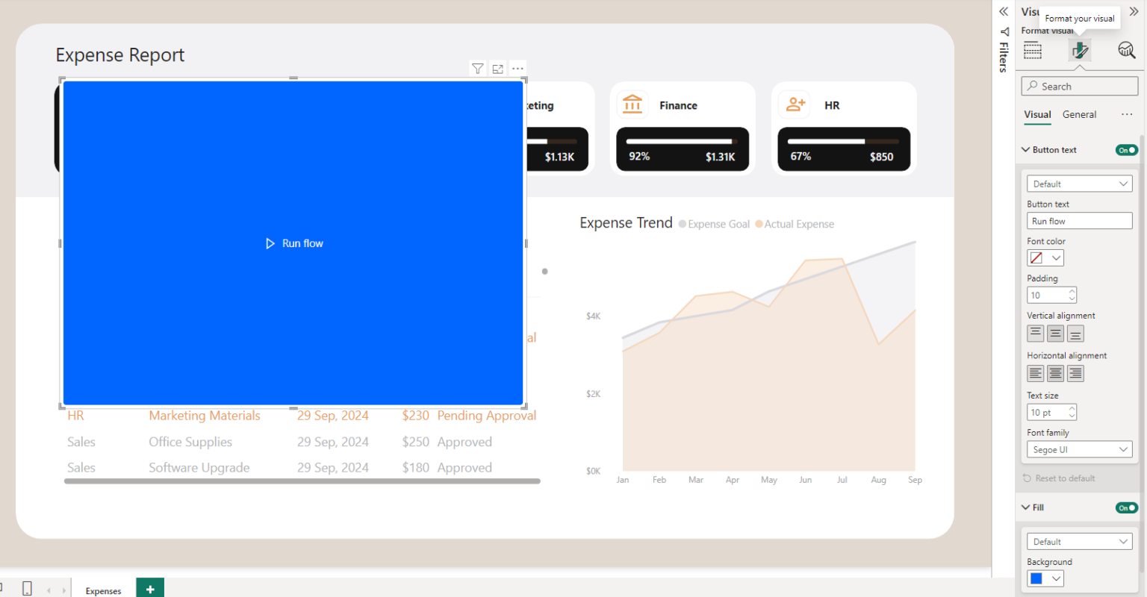This screenshot has height=597, width=1147.
Task: Select middle vertical alignment for button text
Action: point(1054,333)
